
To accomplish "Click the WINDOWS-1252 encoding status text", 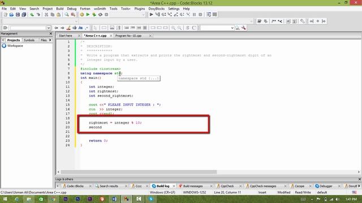I will point(195,192).
